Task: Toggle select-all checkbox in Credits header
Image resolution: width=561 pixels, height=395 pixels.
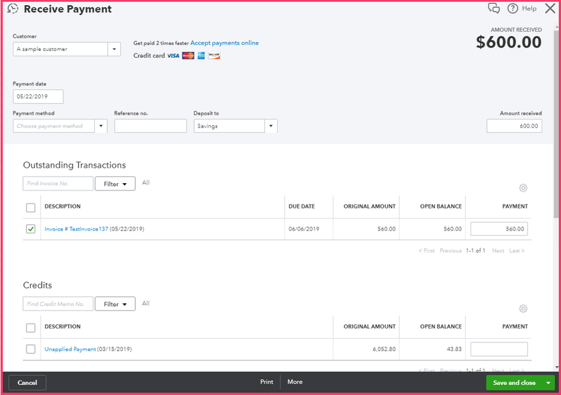Action: [x=31, y=328]
